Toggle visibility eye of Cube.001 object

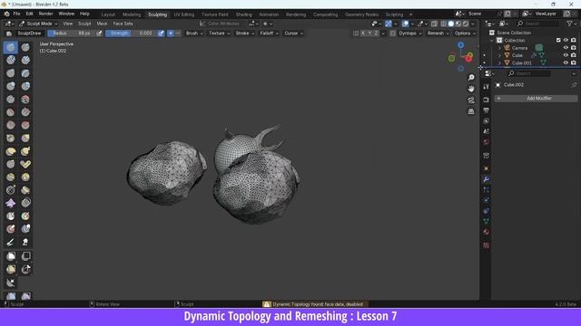point(566,62)
